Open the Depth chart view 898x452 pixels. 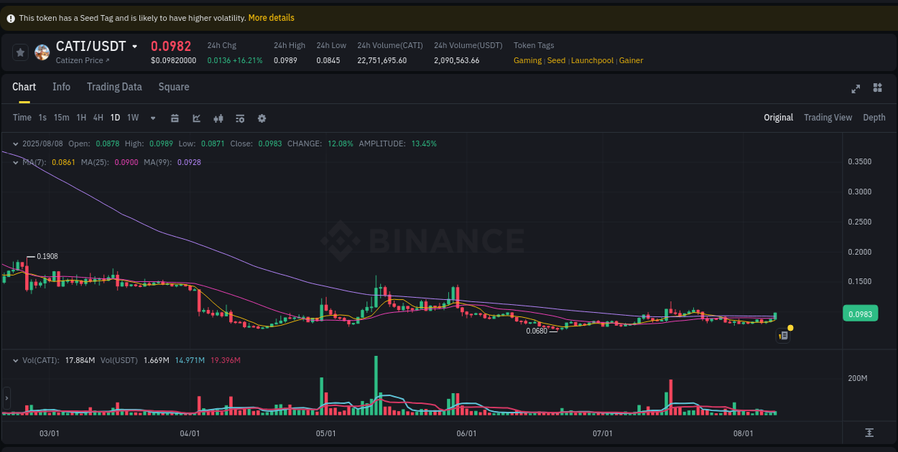coord(874,117)
